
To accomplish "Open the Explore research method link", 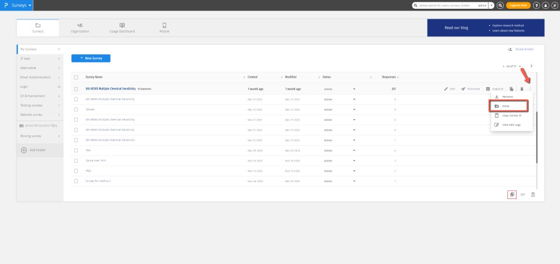I will click(x=508, y=25).
